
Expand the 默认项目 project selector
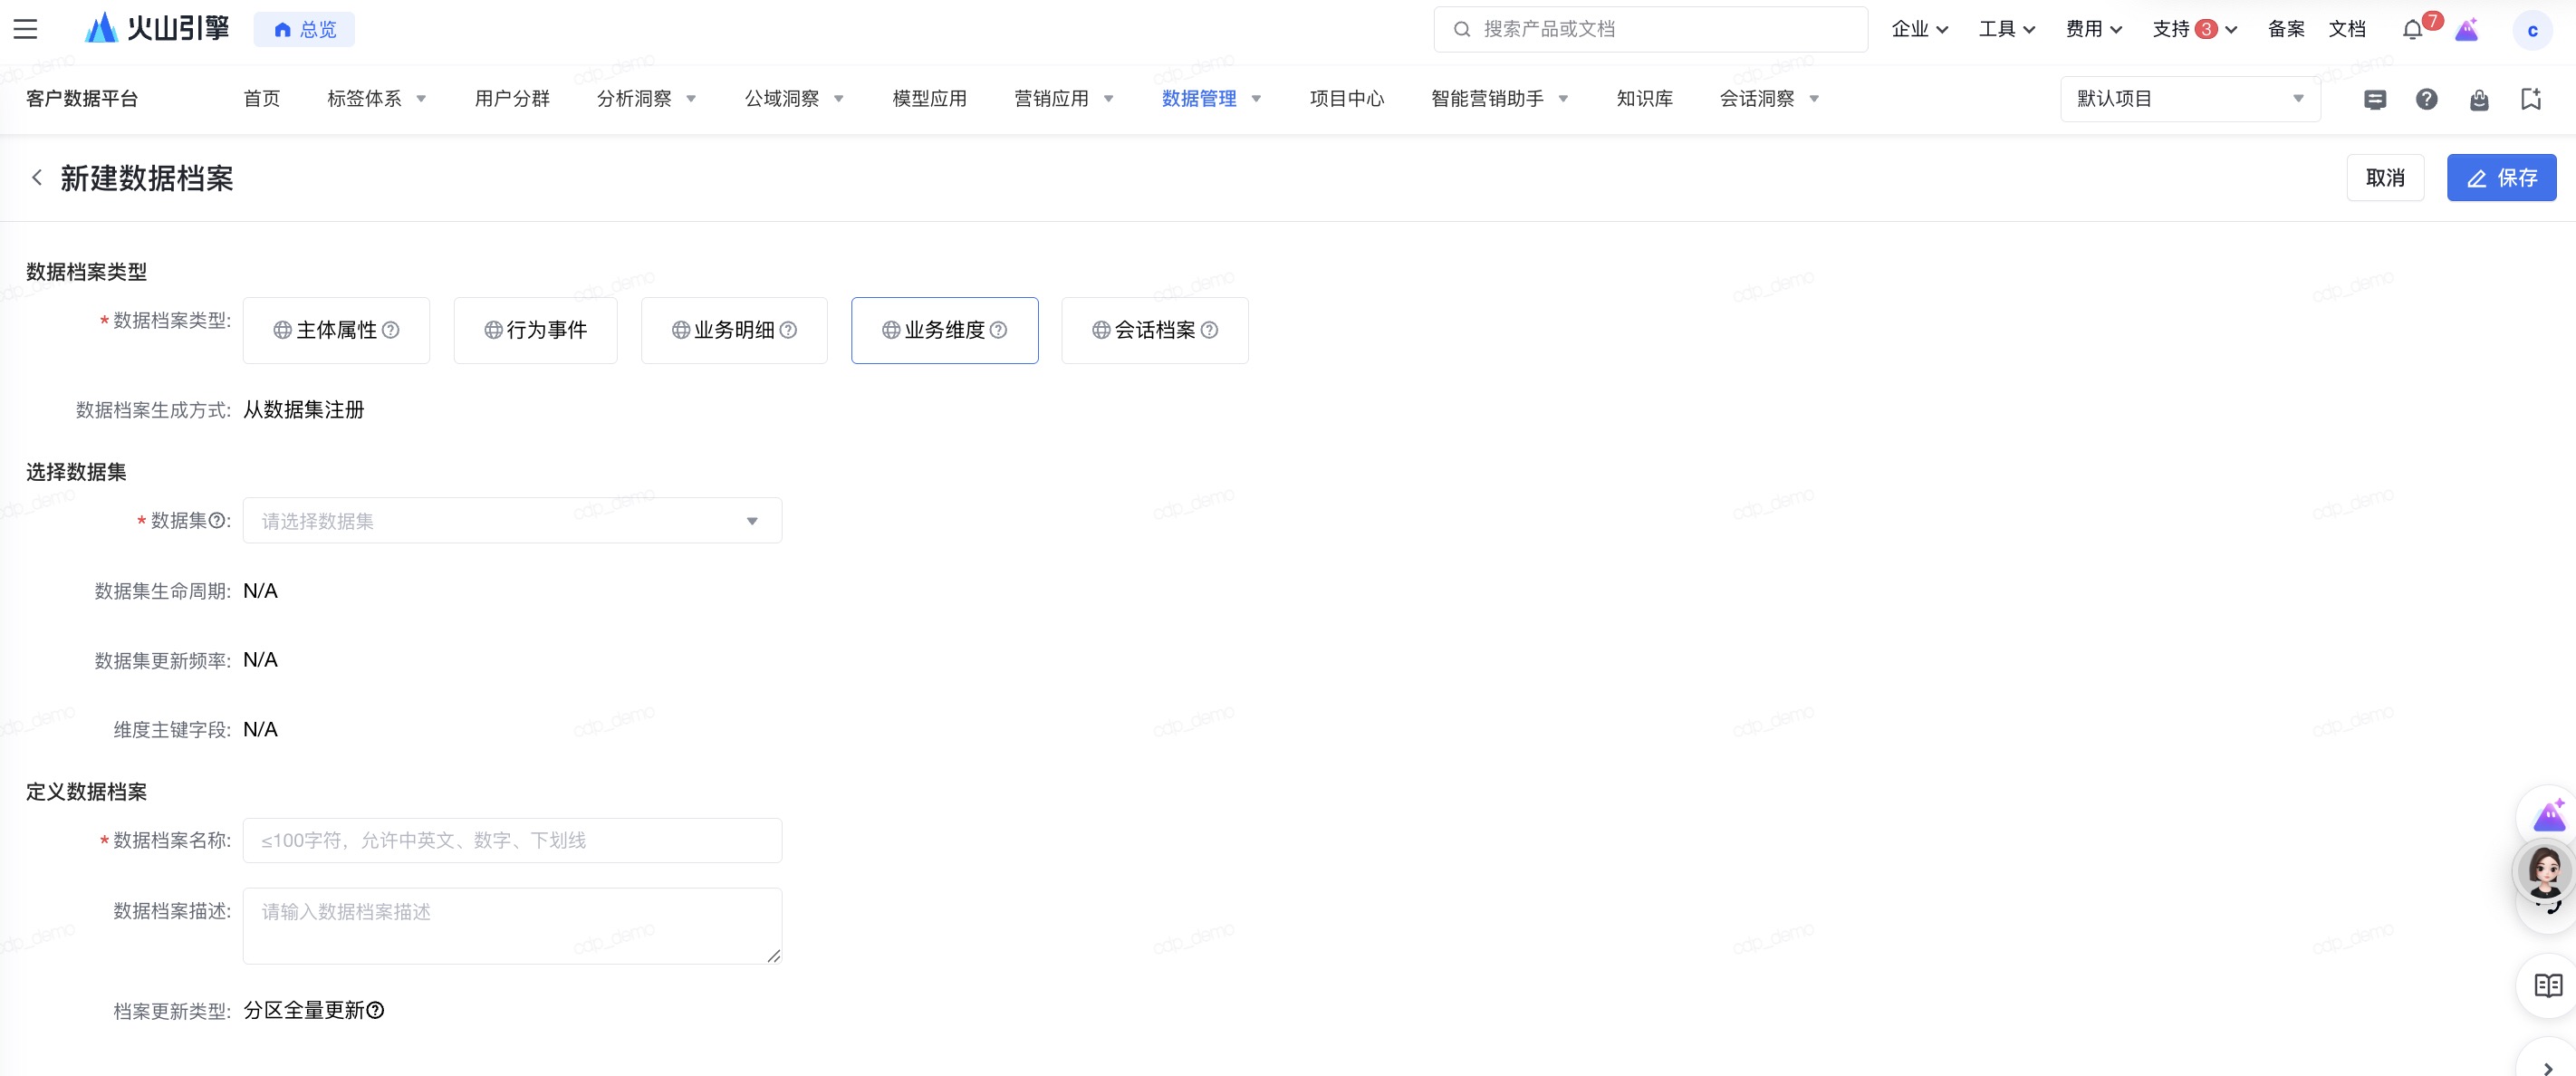click(2189, 99)
